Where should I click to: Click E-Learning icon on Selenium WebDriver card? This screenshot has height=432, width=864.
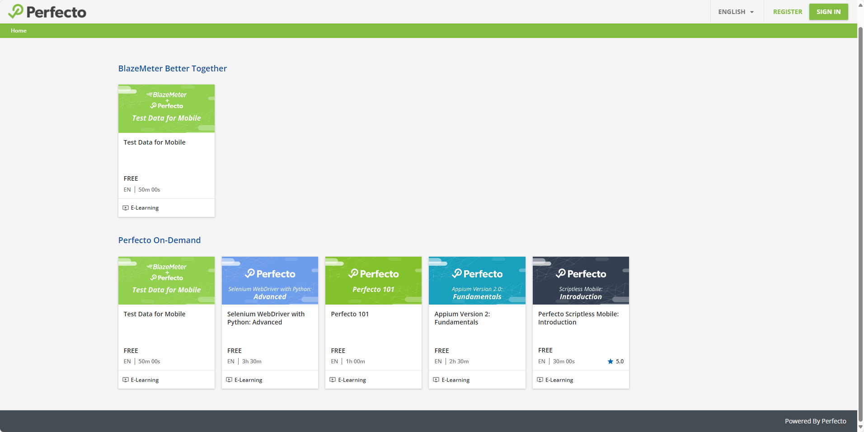click(229, 380)
